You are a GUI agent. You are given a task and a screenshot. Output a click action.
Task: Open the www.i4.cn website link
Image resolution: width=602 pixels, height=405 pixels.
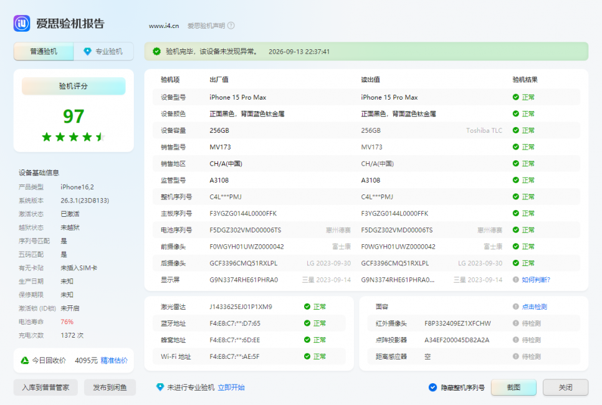point(164,26)
